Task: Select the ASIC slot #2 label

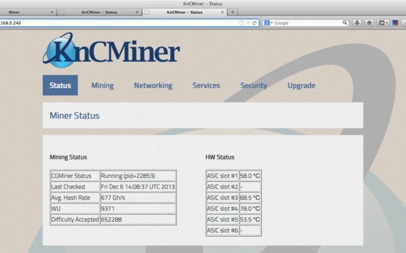Action: click(222, 187)
